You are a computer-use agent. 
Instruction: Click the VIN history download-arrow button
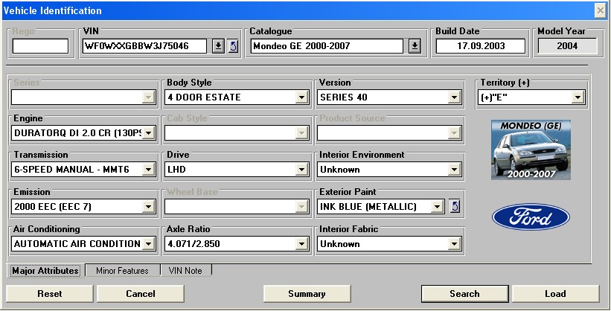218,46
